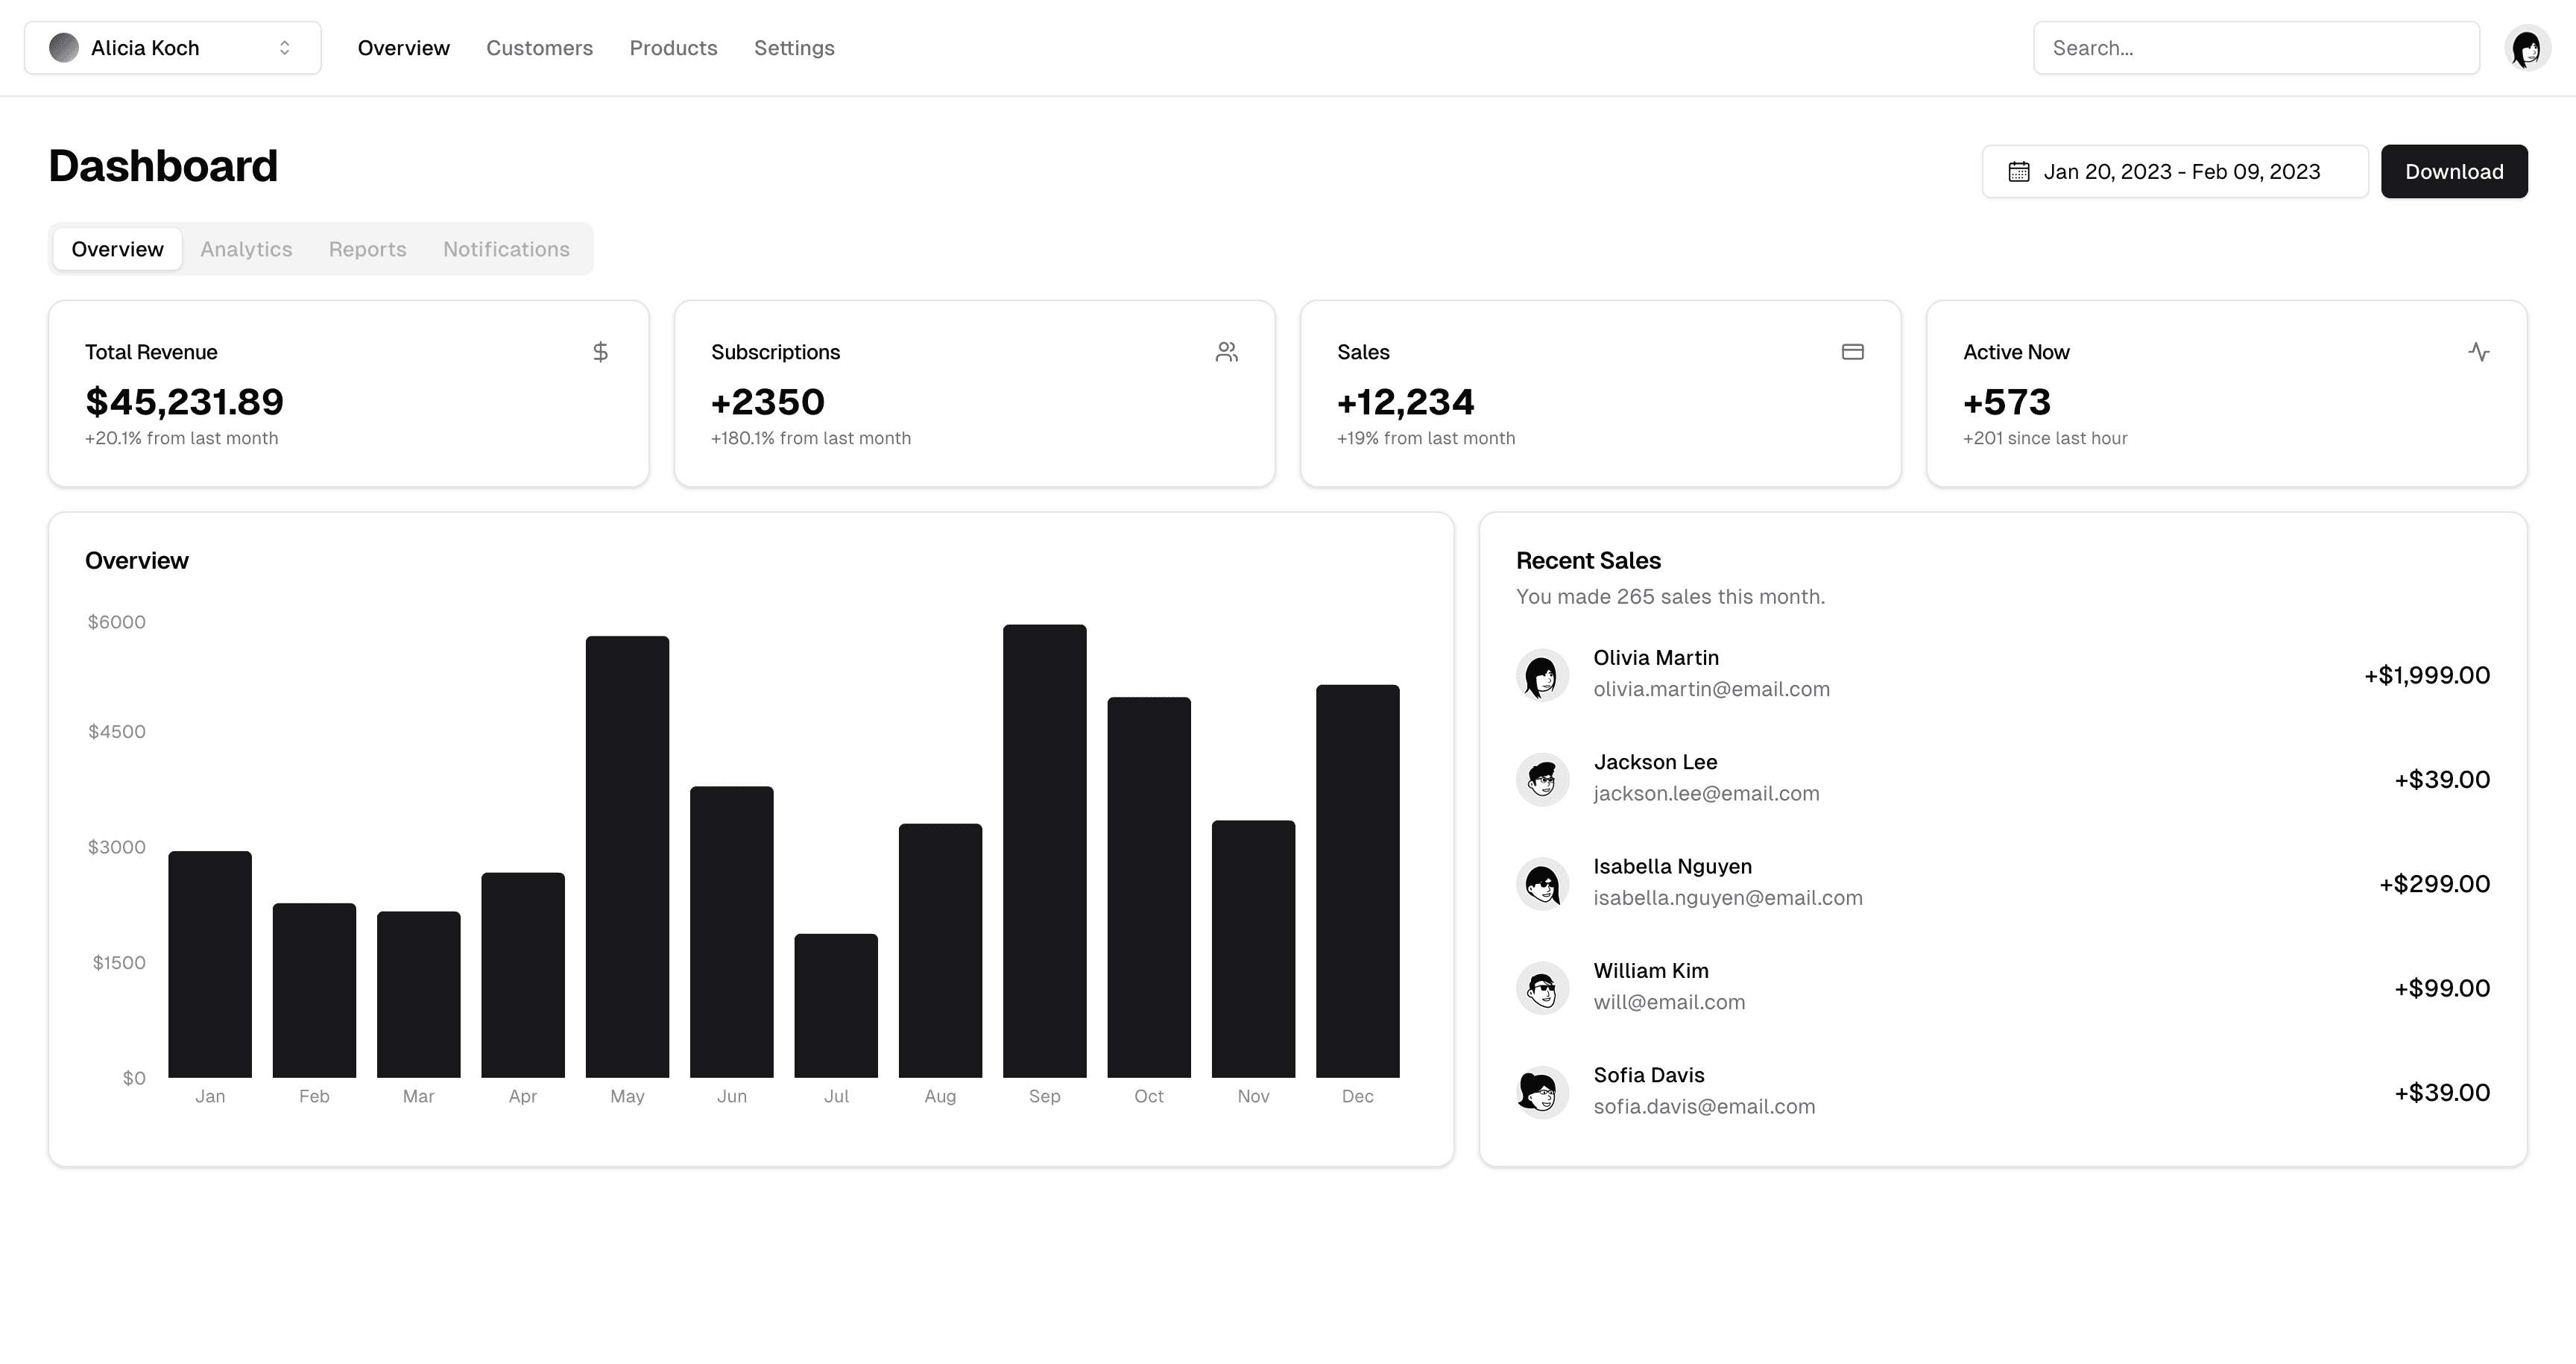Click Olivia Martin's avatar in Recent Sales

1543,675
